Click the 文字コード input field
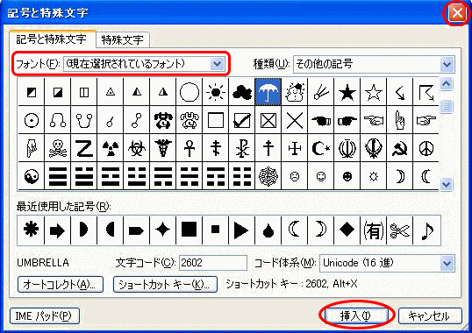Viewport: 472px width, 333px height. click(213, 263)
